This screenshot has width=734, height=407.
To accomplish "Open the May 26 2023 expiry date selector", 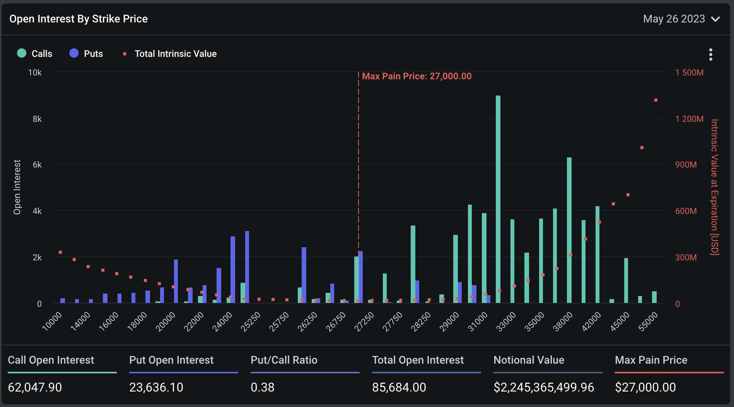I will coord(674,19).
